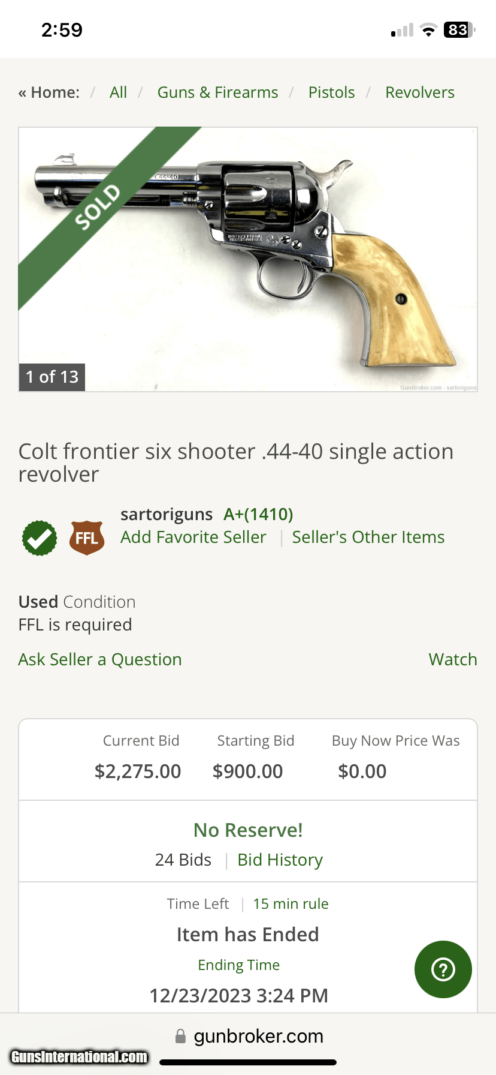The height and width of the screenshot is (1075, 496).
Task: Tap the padlock icon beside gunbroker.com
Action: pos(180,1036)
